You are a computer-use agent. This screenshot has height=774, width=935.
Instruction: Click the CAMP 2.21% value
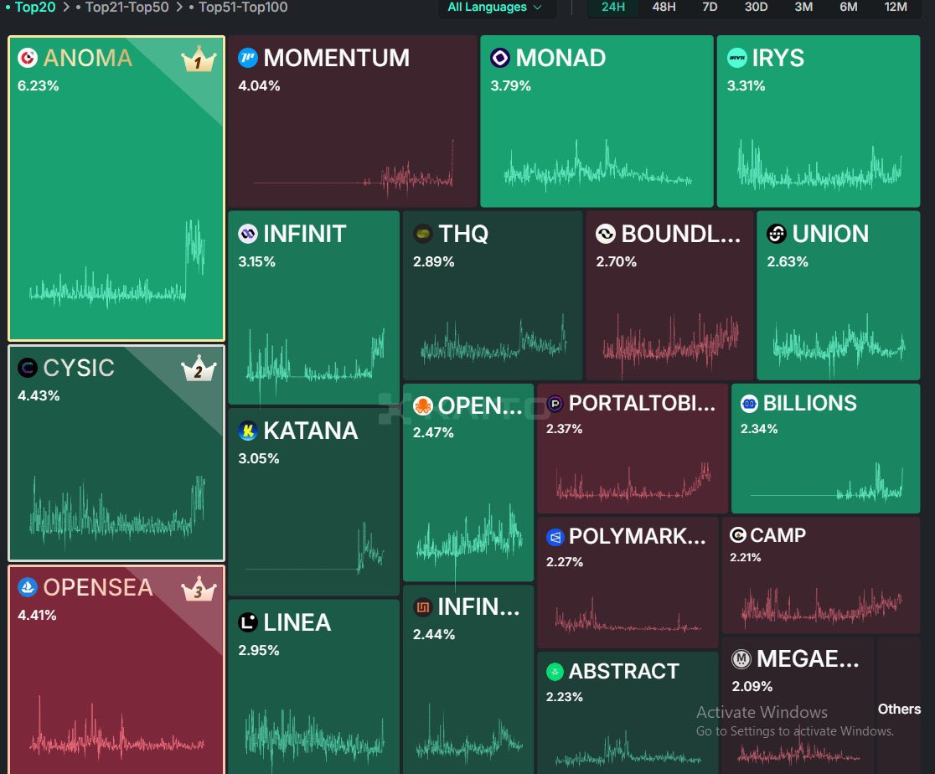pyautogui.click(x=746, y=558)
